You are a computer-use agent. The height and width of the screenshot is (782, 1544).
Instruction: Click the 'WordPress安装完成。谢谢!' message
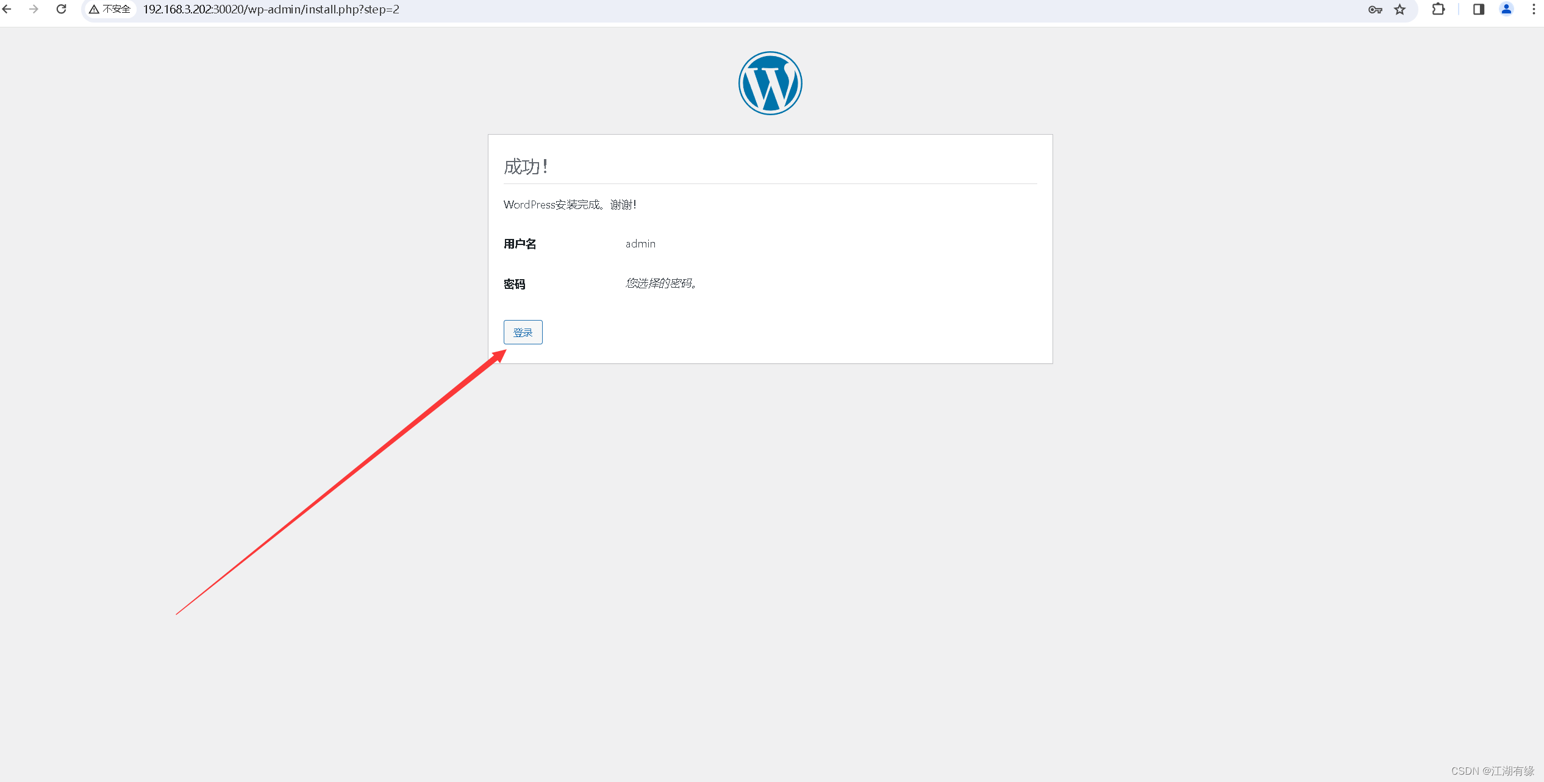570,205
